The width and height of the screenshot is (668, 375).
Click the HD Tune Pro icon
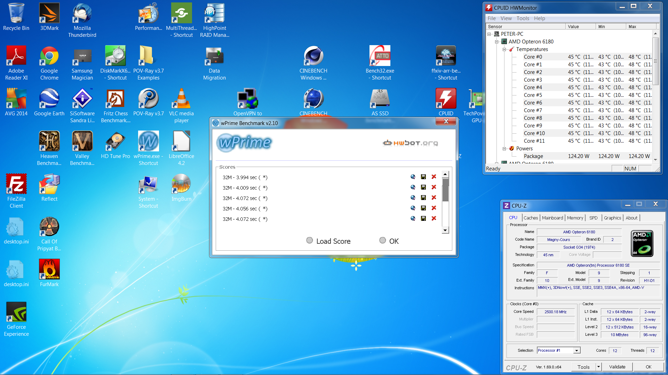click(x=116, y=145)
